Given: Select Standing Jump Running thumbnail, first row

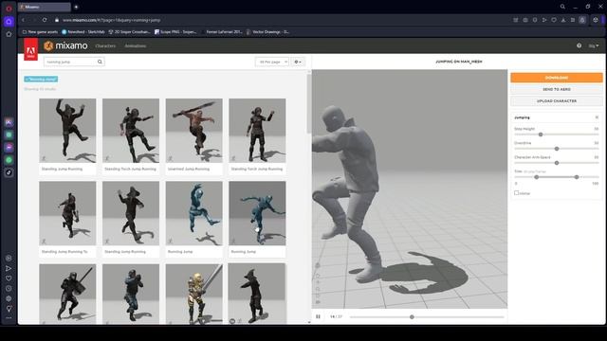Looking at the screenshot, I should click(x=67, y=131).
